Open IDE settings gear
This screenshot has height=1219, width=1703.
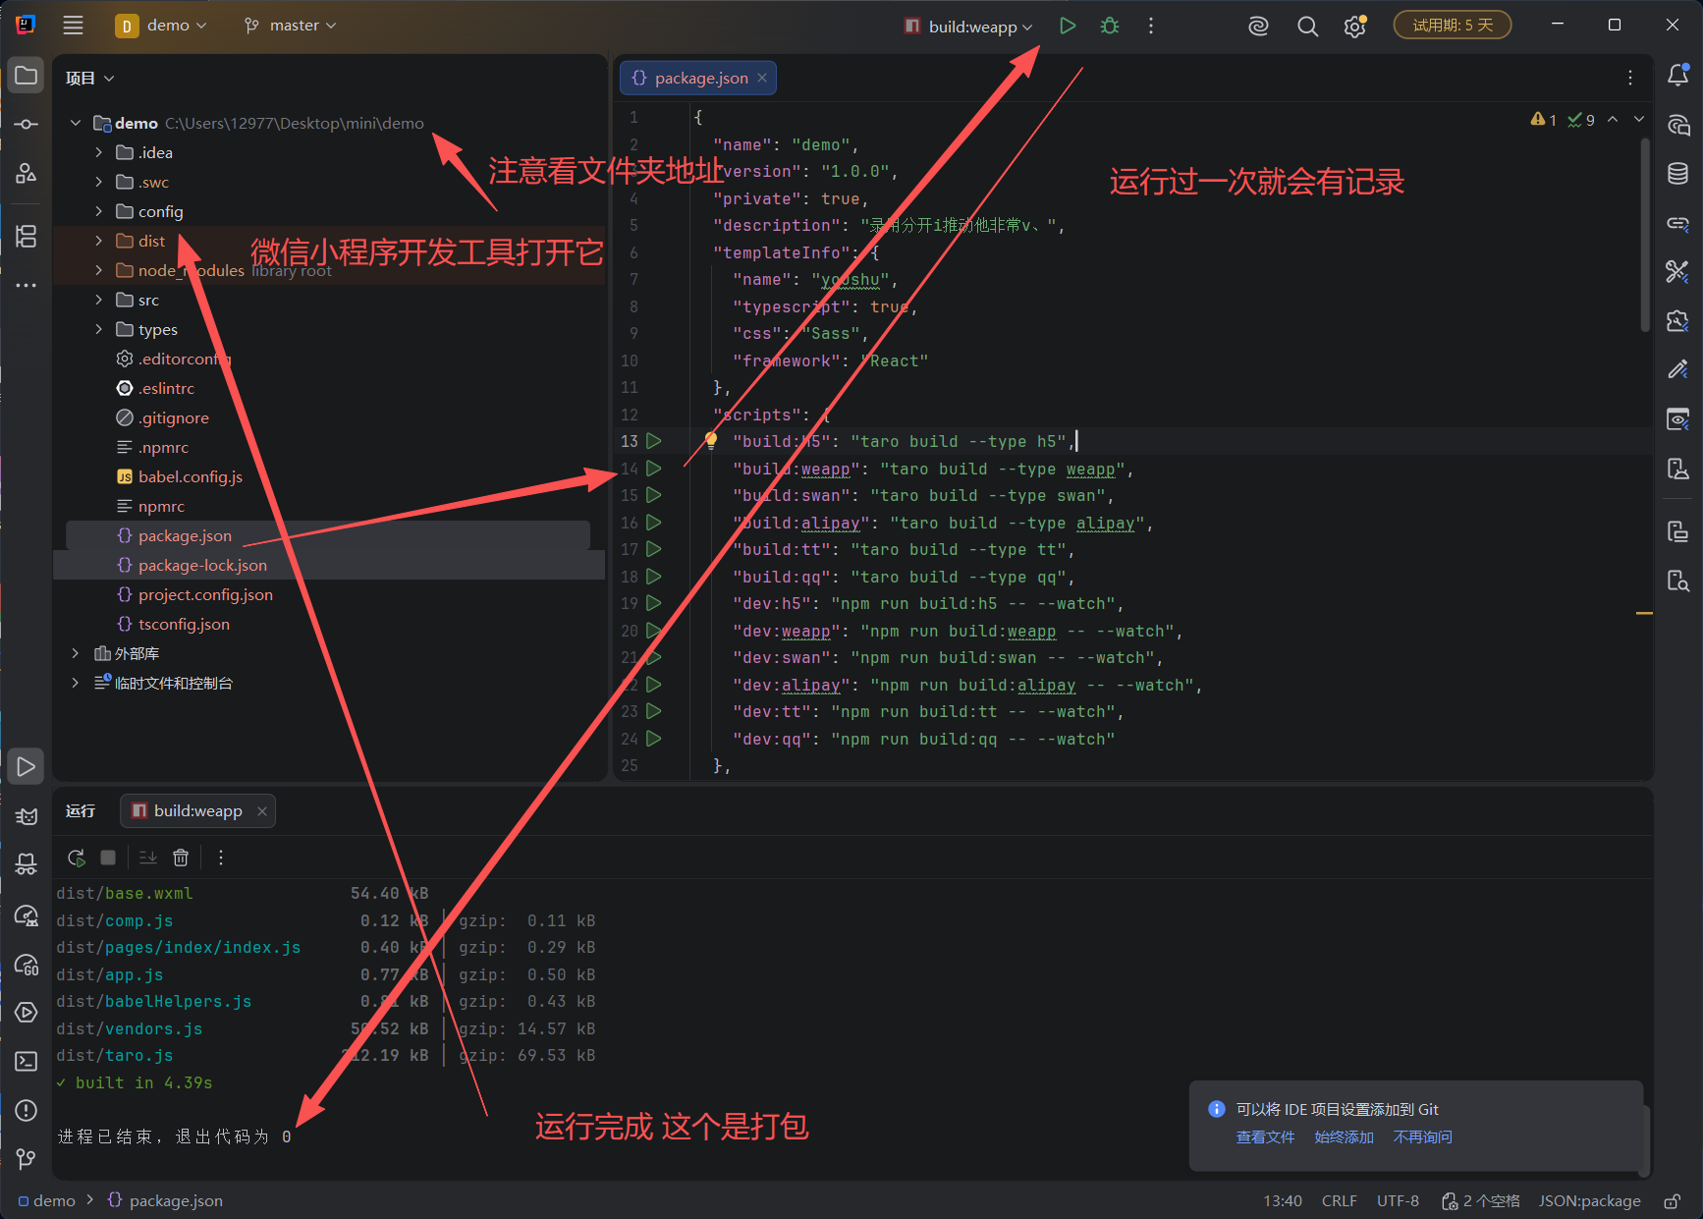pyautogui.click(x=1355, y=27)
